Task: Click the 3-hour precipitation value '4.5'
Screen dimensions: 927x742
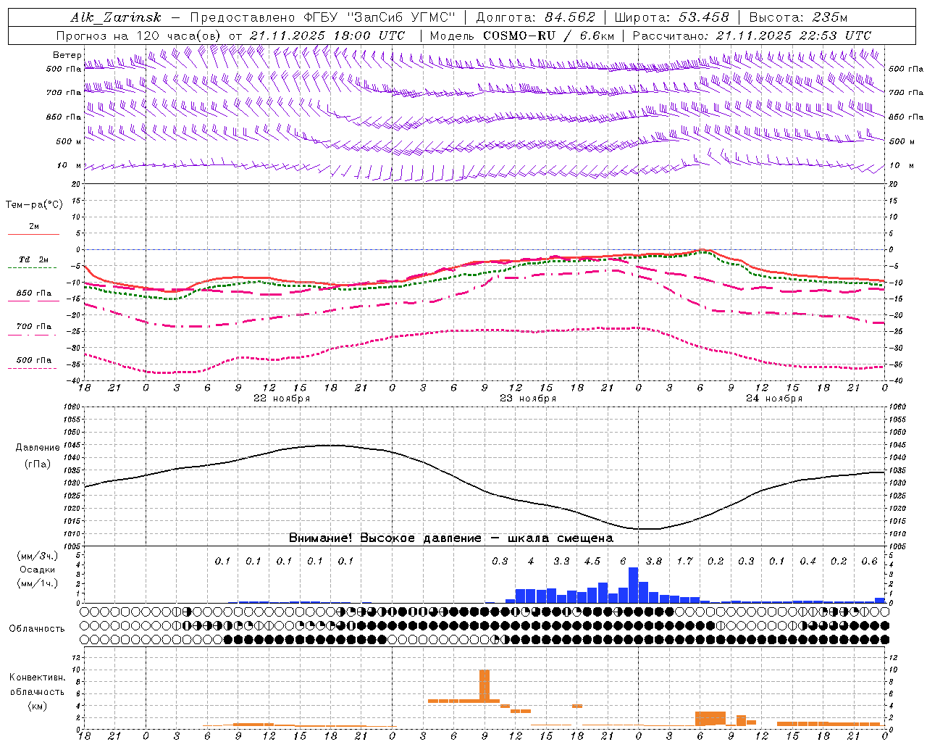Action: (592, 562)
